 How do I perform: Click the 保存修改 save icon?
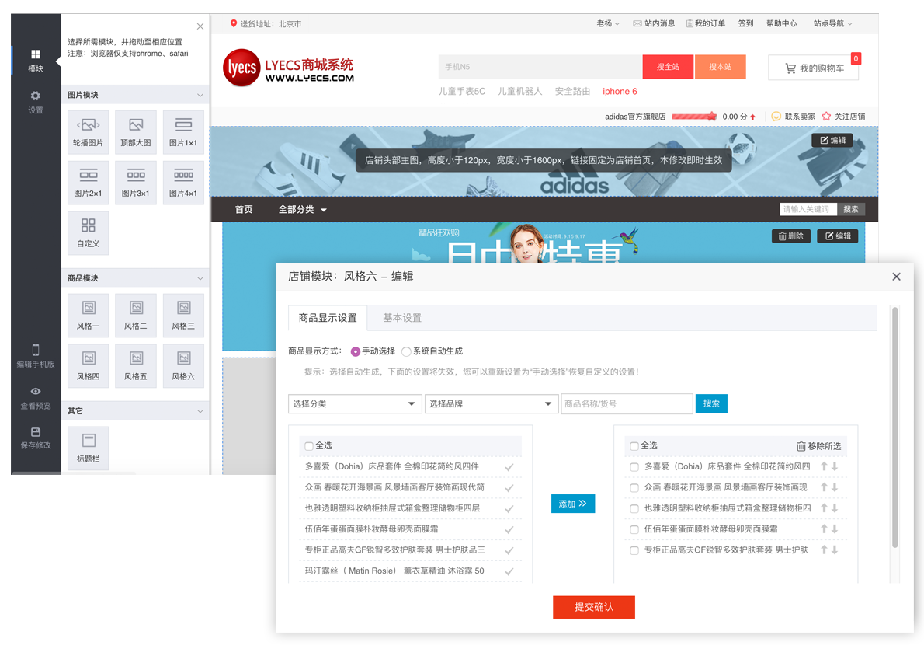(x=36, y=438)
